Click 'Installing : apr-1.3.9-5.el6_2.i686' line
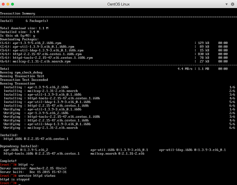The width and height of the screenshot is (237, 185). click(36, 87)
